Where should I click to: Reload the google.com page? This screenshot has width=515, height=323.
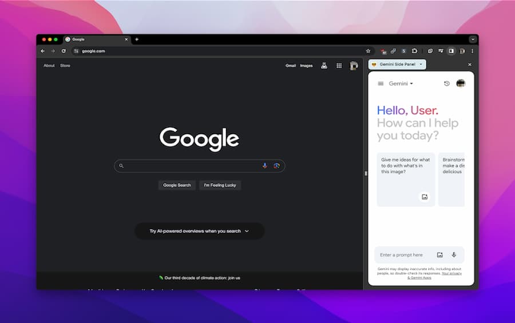[64, 51]
